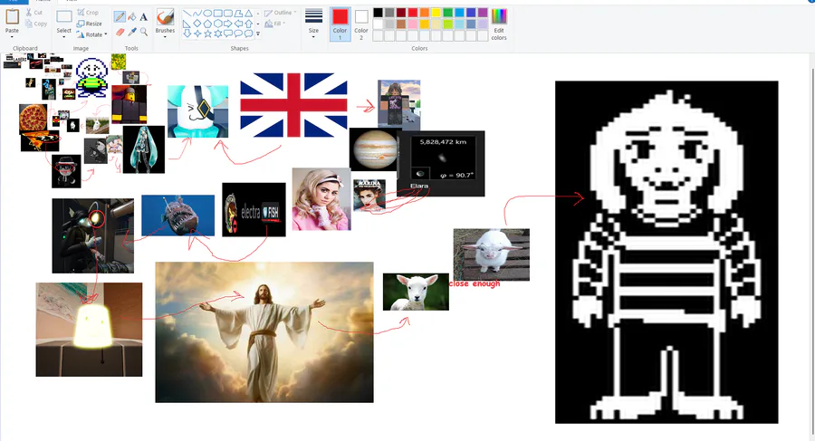The width and height of the screenshot is (815, 441).
Task: Click the Paste clipboard icon
Action: [12, 16]
